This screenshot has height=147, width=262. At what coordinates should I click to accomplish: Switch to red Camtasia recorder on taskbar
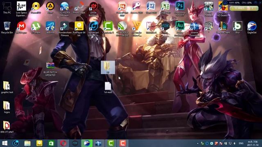[122, 143]
